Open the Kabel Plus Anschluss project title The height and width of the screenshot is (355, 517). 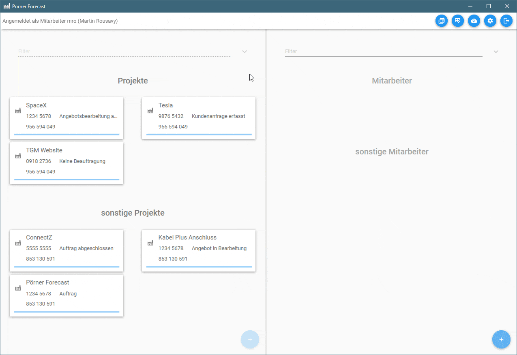[x=188, y=237]
